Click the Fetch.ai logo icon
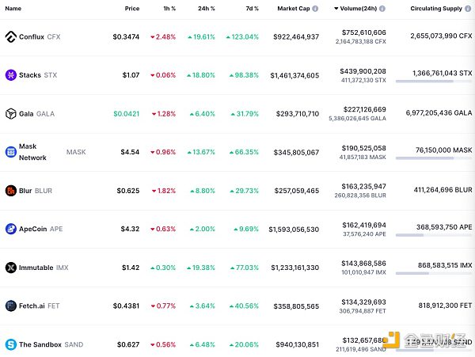The height and width of the screenshot is (357, 475). point(11,306)
